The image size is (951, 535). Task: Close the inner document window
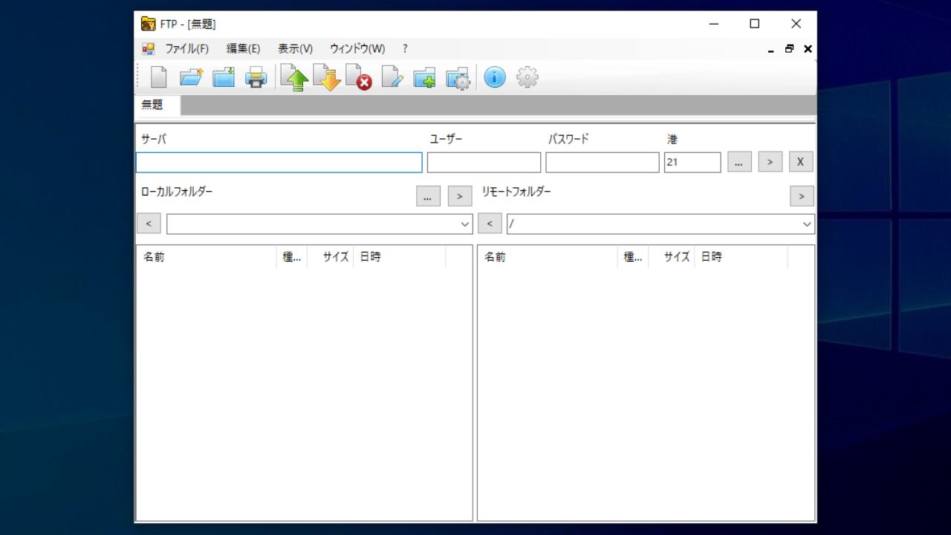(808, 49)
